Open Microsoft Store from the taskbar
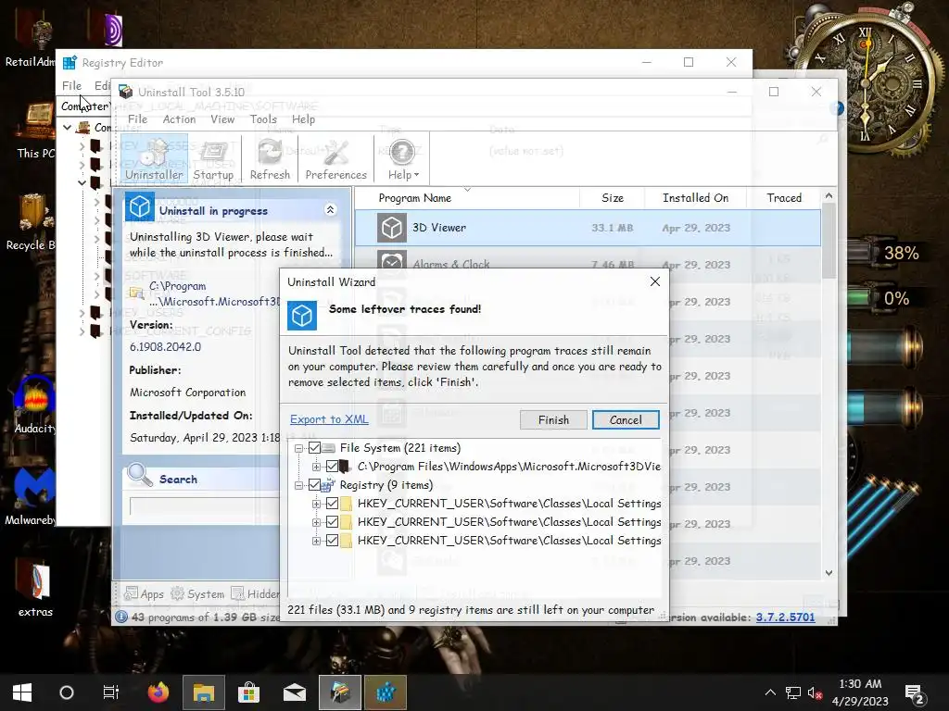 [x=248, y=692]
